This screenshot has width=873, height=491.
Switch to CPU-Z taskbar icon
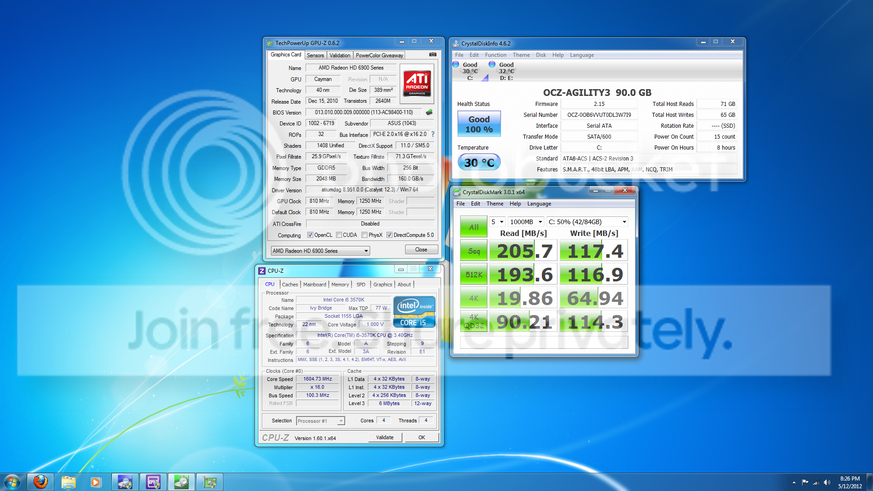[153, 482]
